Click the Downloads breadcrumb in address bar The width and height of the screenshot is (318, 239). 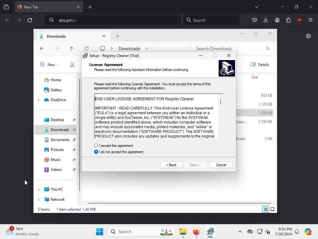pos(129,48)
